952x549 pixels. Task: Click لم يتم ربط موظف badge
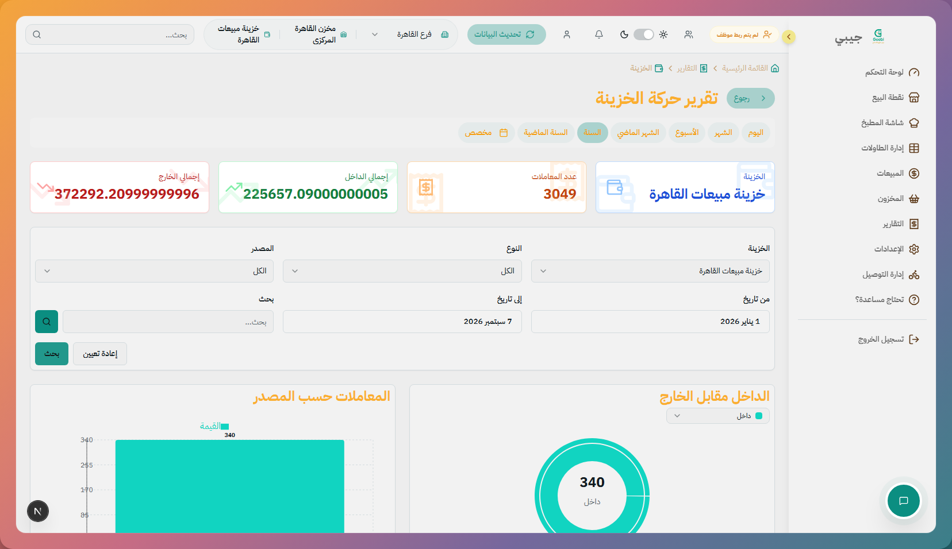click(744, 34)
